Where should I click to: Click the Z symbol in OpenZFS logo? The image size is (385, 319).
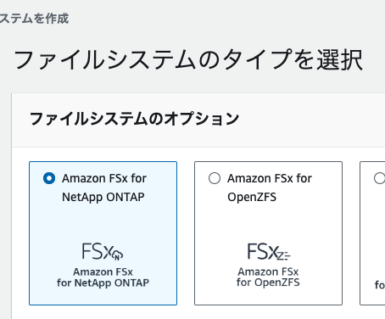point(284,256)
